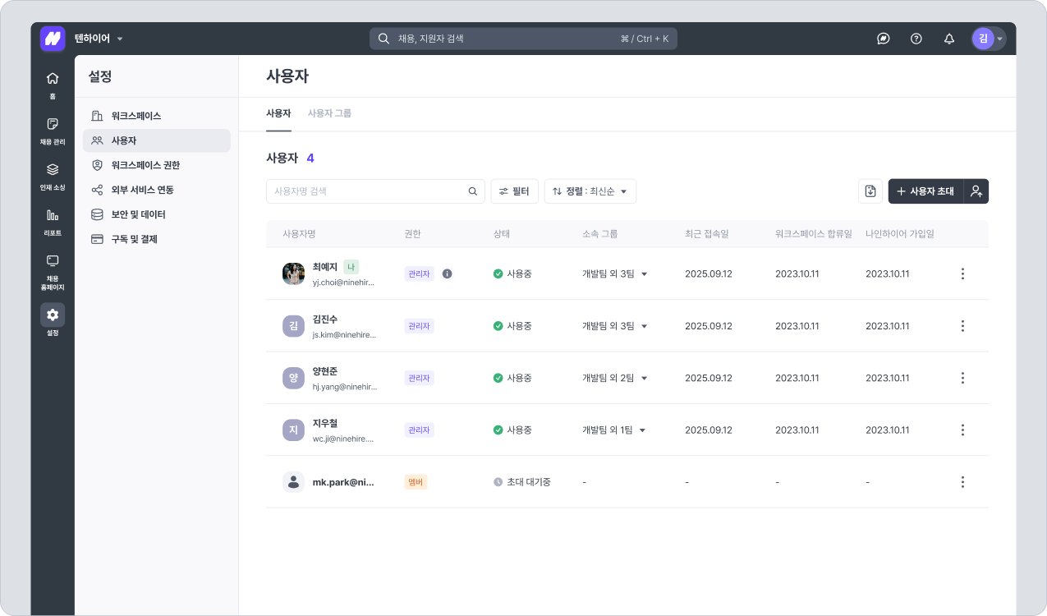Open the three-dot menu for 김진수

pos(962,326)
